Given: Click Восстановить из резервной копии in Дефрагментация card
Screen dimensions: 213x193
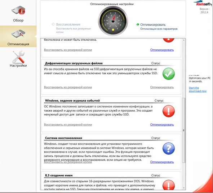Looking at the screenshot, I should [x=68, y=87].
